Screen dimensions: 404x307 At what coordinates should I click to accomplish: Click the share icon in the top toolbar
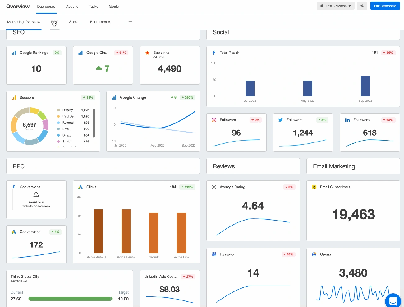pyautogui.click(x=362, y=6)
